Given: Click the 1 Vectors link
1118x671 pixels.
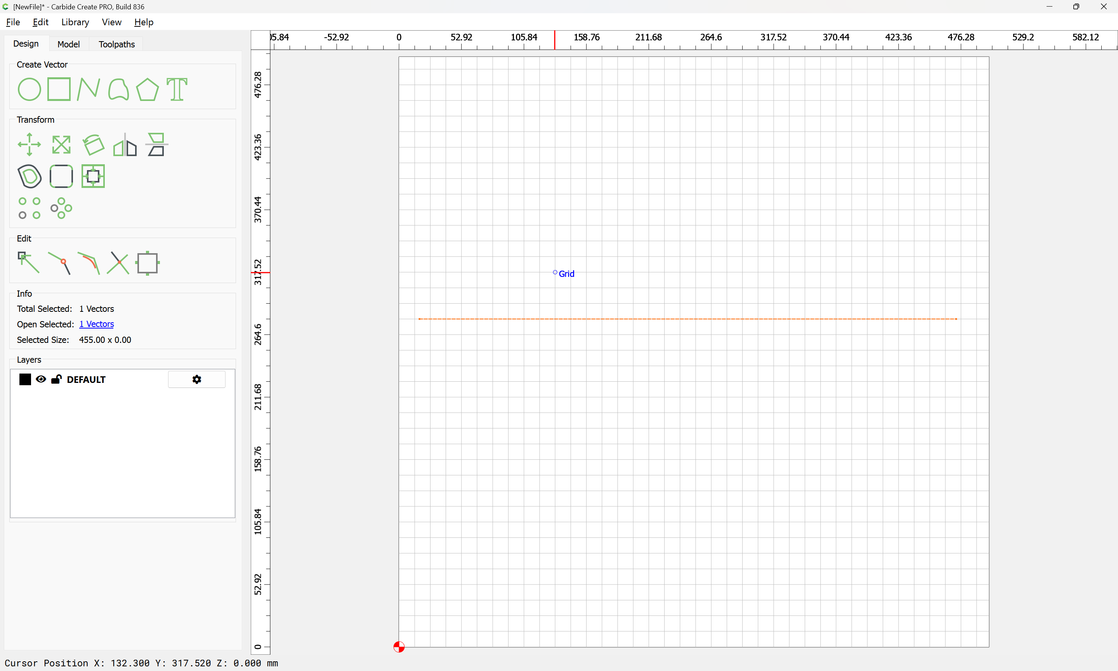Looking at the screenshot, I should tap(96, 324).
